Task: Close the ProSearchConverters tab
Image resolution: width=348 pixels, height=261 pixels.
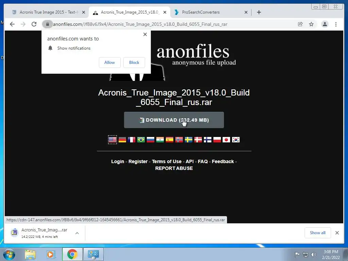Action: click(x=246, y=12)
